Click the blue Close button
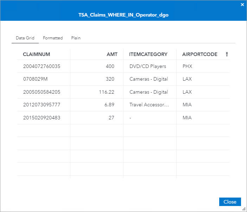247x212 pixels. (230, 202)
